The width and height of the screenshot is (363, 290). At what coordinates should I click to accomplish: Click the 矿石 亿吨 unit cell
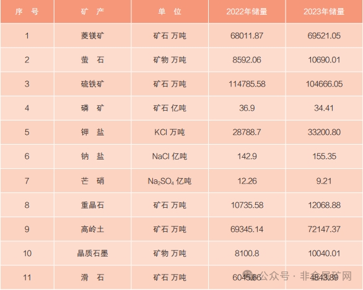coord(170,108)
